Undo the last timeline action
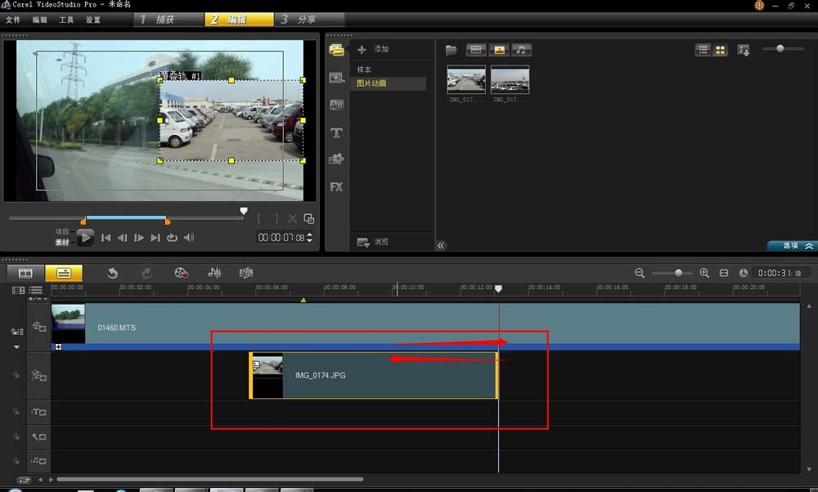Screen dimensions: 818x492 (x=113, y=273)
